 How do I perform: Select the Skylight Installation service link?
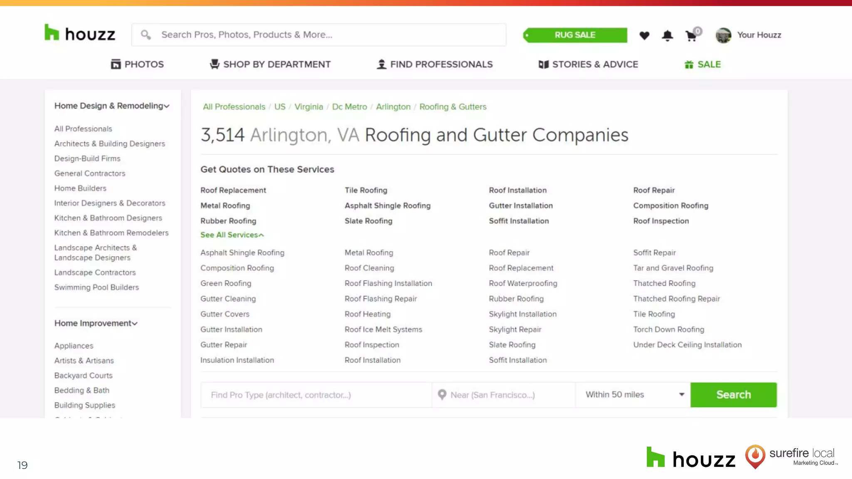523,314
